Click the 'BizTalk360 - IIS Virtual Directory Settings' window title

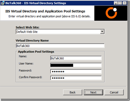point(36,3)
